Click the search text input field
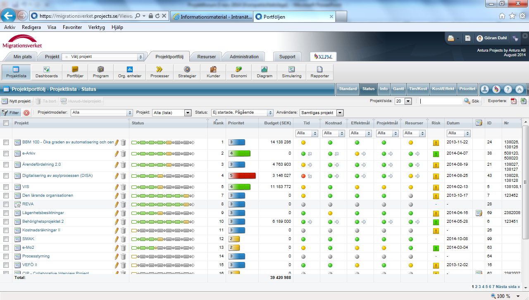The image size is (529, 300). 441,101
